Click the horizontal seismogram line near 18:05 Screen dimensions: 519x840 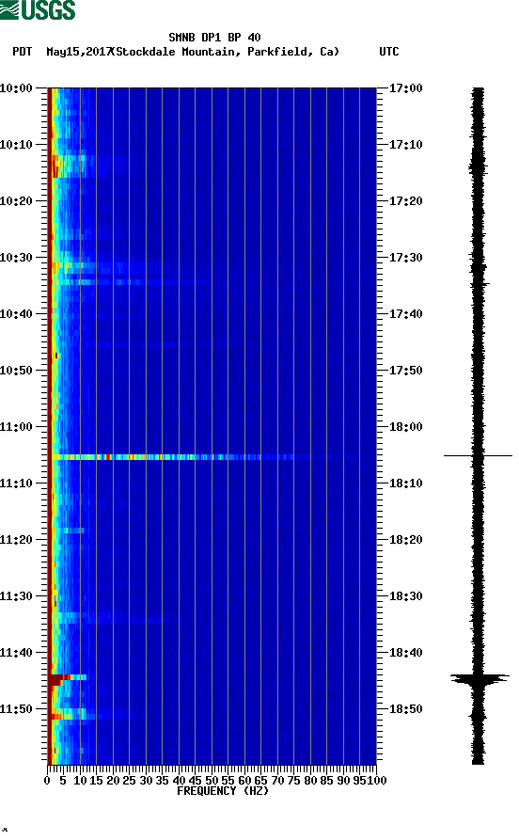pyautogui.click(x=478, y=455)
